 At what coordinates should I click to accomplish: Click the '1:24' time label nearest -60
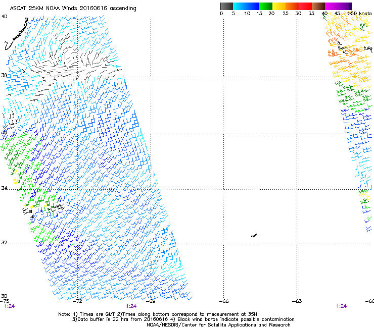pos(341,306)
